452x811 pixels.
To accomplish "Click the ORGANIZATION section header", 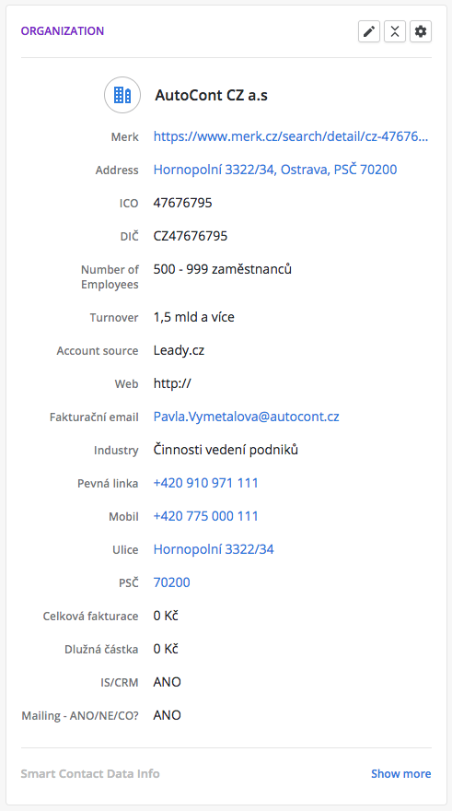I will pos(63,31).
